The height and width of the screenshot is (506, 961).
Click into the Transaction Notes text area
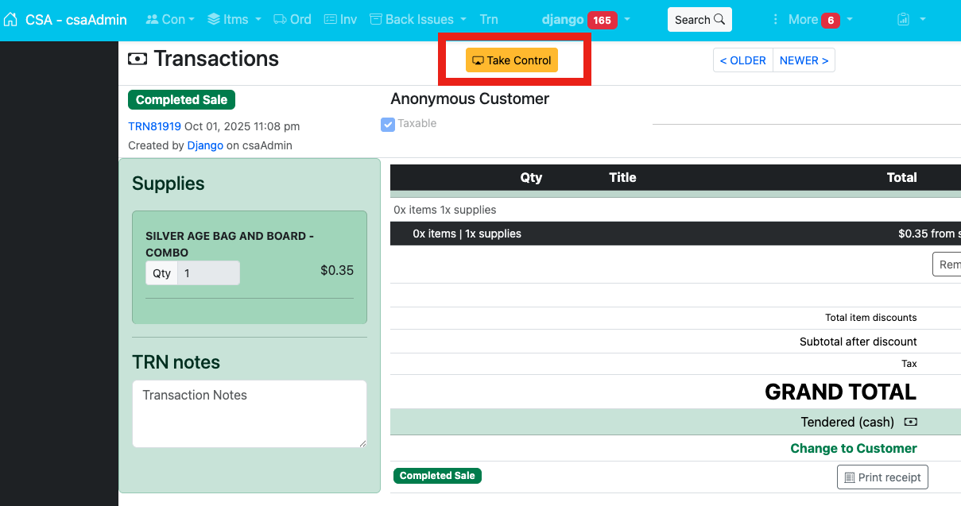(250, 414)
